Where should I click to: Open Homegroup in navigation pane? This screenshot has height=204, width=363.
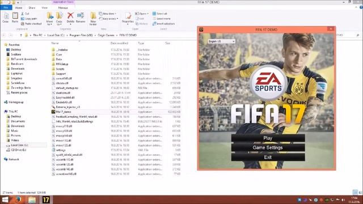[x=16, y=102]
